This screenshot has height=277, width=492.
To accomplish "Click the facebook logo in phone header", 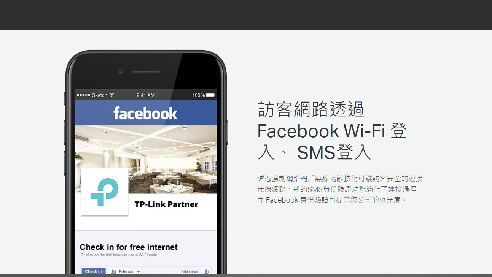I will 145,113.
